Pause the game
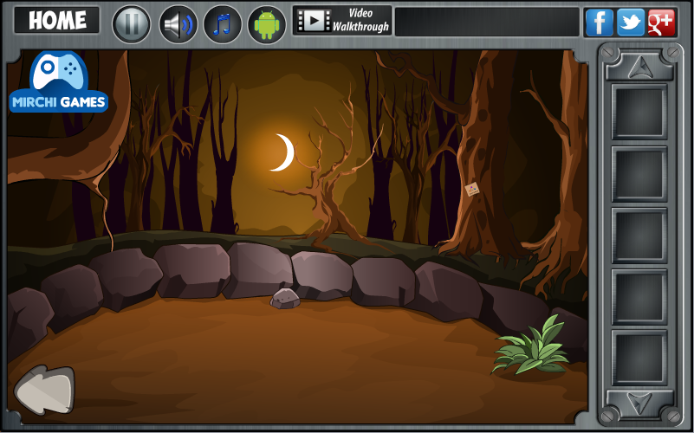The image size is (694, 433). 132,24
